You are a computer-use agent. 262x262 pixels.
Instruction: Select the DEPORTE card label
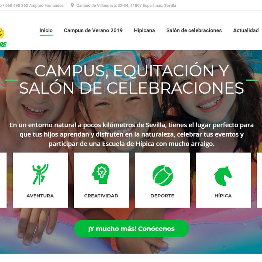[x=162, y=196]
